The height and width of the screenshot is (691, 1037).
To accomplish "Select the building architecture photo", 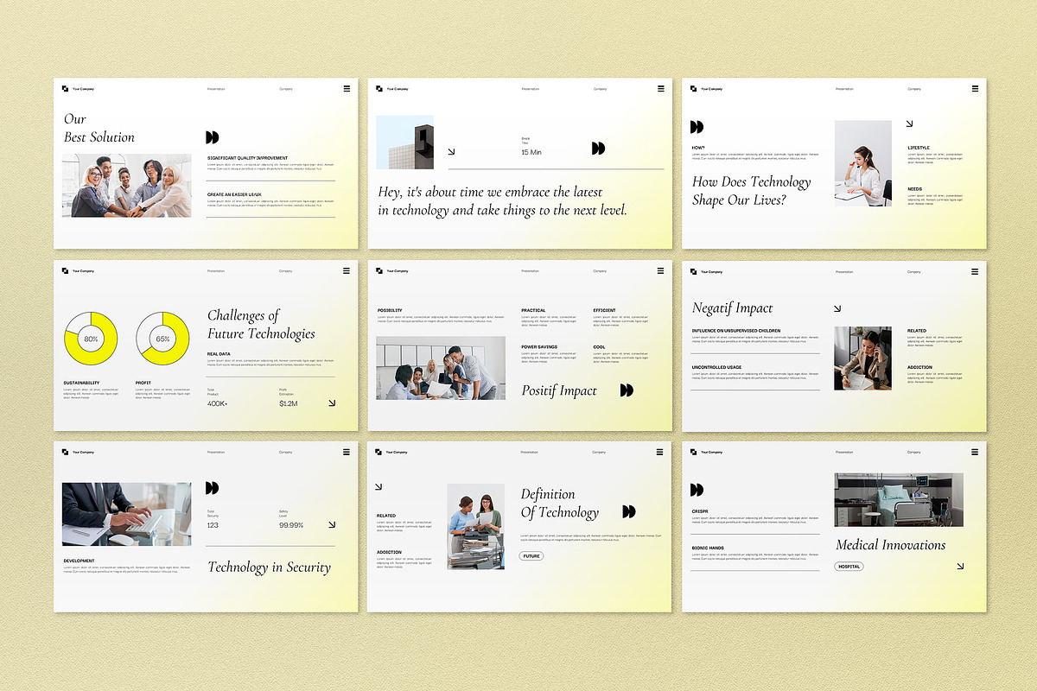I will [404, 143].
